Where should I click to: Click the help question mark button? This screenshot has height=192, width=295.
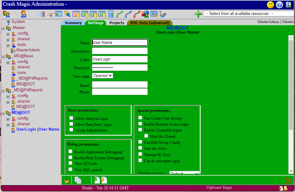279,5
